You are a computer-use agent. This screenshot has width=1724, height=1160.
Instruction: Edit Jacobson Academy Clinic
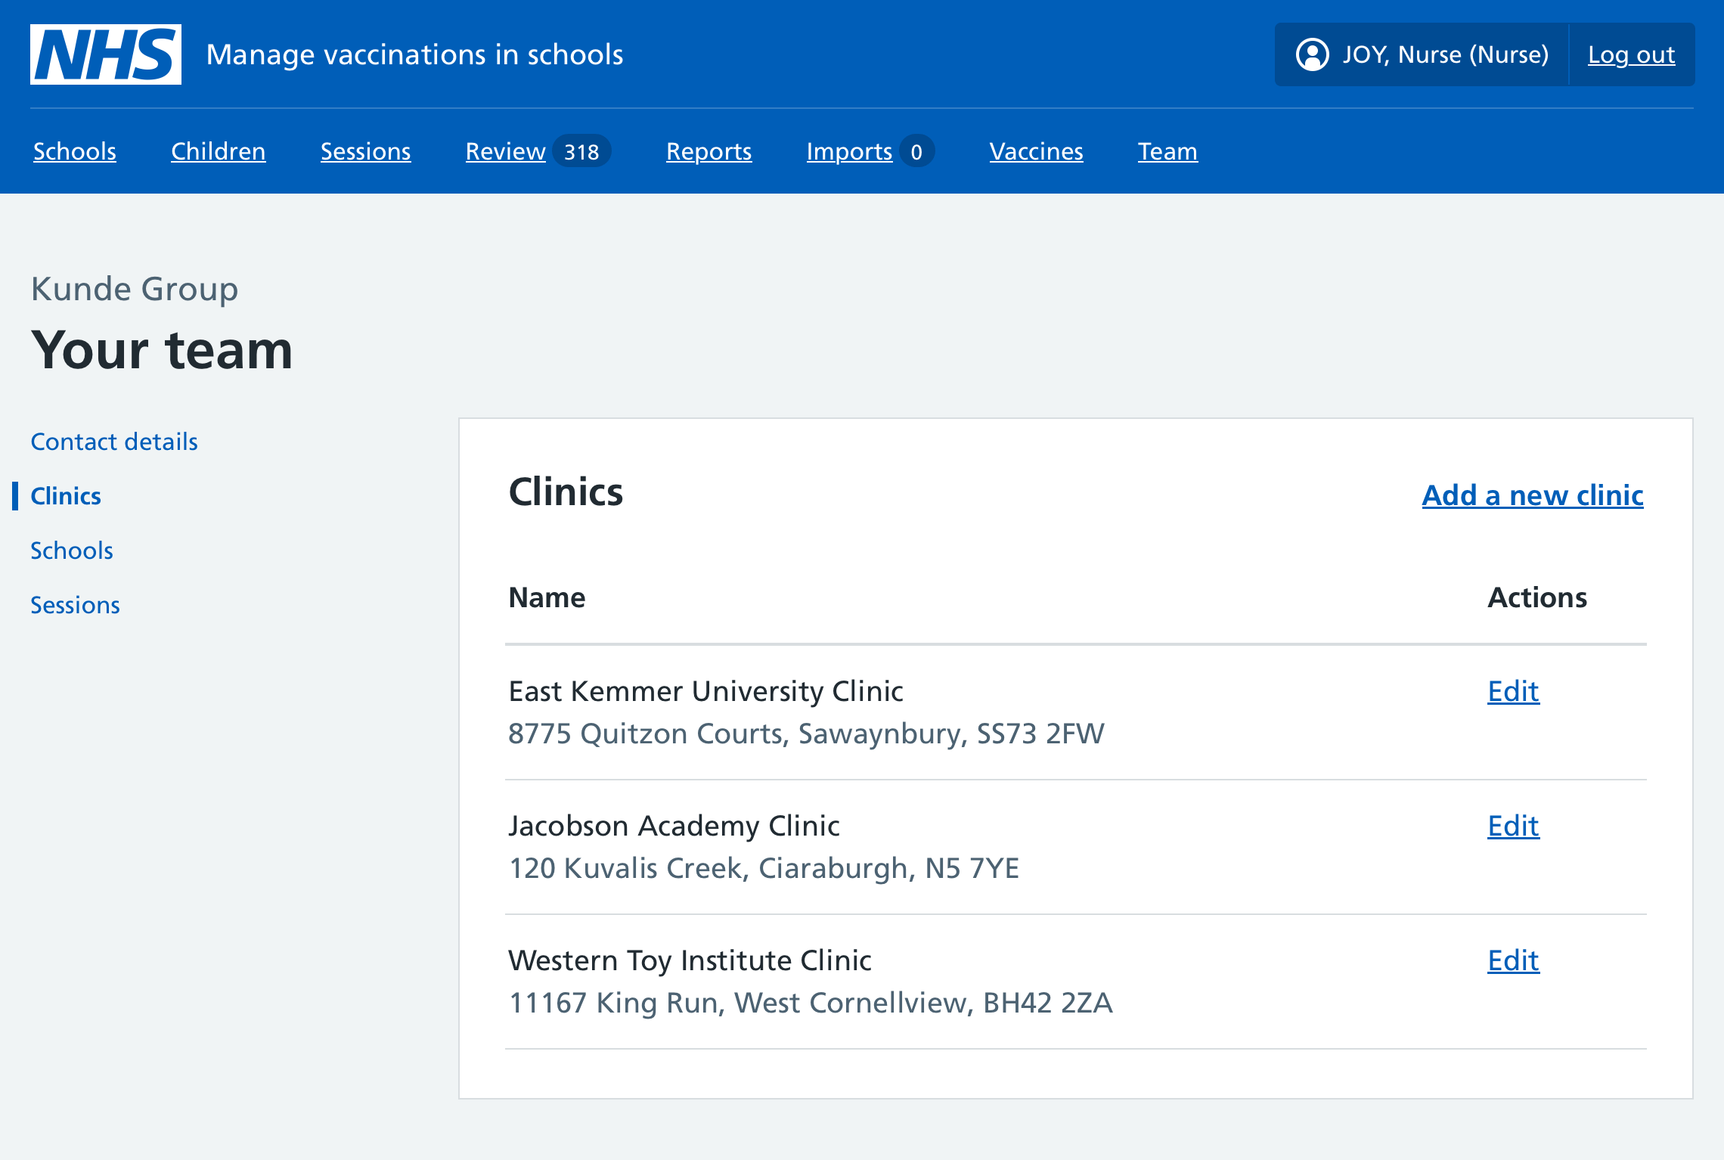tap(1513, 826)
